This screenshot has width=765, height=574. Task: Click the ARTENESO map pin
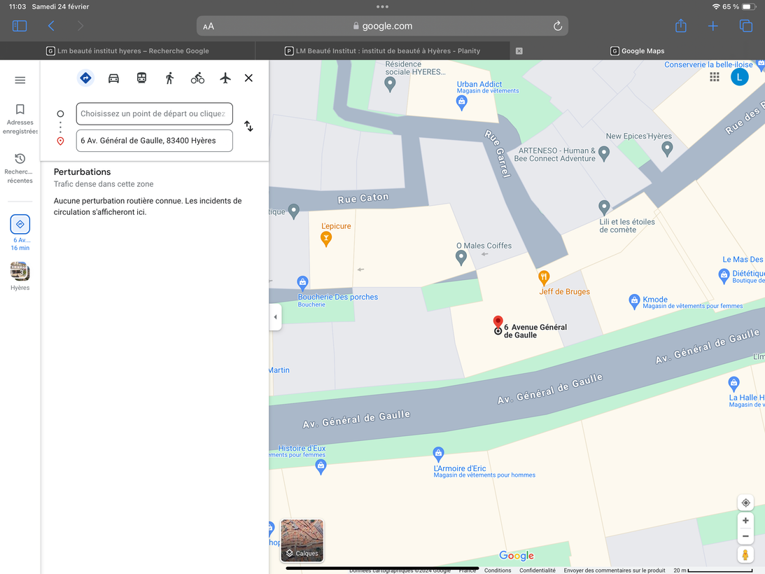(x=604, y=153)
